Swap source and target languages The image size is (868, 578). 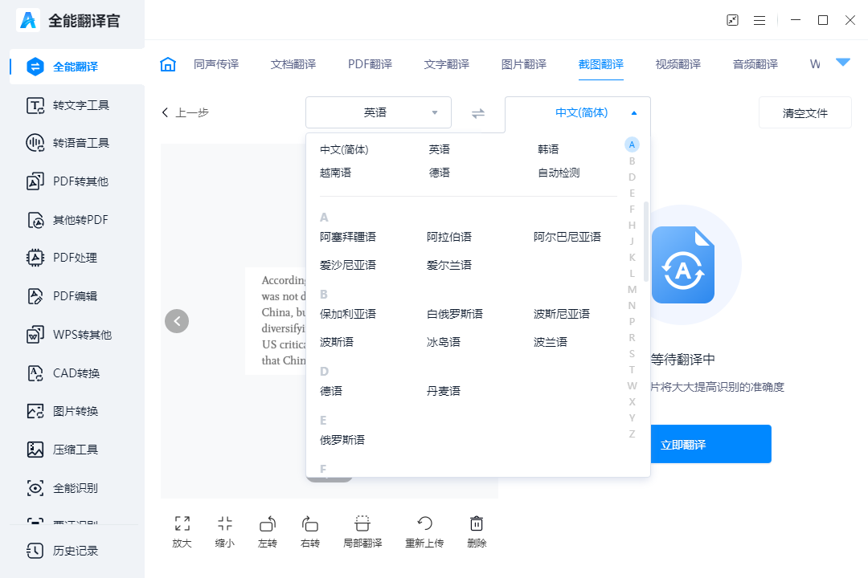(478, 113)
